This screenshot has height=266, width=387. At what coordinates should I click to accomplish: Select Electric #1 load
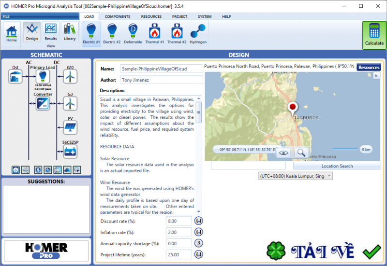point(91,34)
